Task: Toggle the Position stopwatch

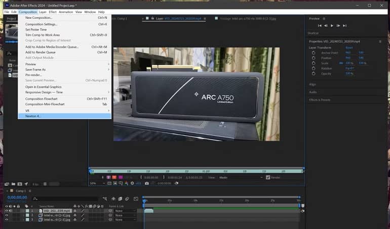Action: coord(314,58)
